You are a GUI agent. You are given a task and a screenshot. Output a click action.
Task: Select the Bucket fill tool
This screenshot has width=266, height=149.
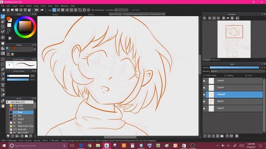[3, 48]
